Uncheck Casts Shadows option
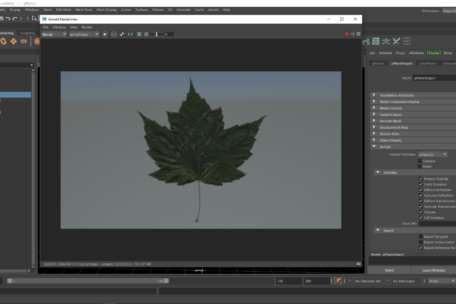Viewport: 456px width, 304px height. click(421, 185)
